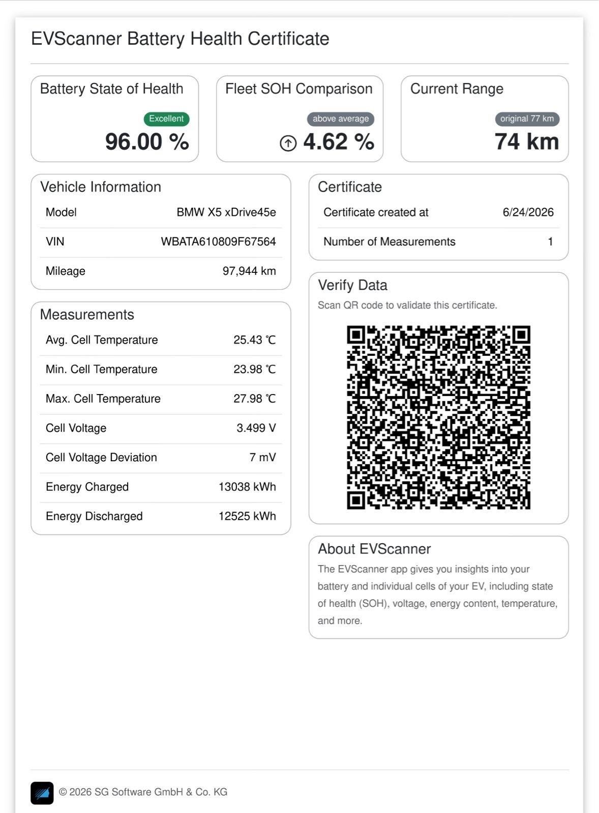This screenshot has height=813, width=599.
Task: Click the Certificate created at label
Action: coord(376,212)
